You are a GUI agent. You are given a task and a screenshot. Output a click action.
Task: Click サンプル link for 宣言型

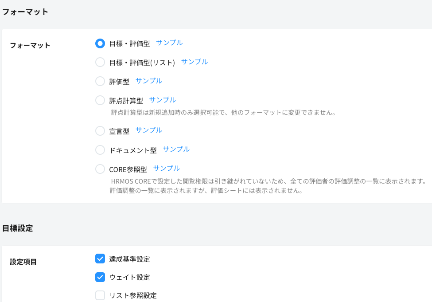pyautogui.click(x=149, y=130)
